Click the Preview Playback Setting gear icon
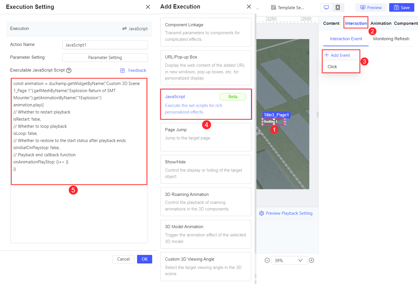 point(262,213)
